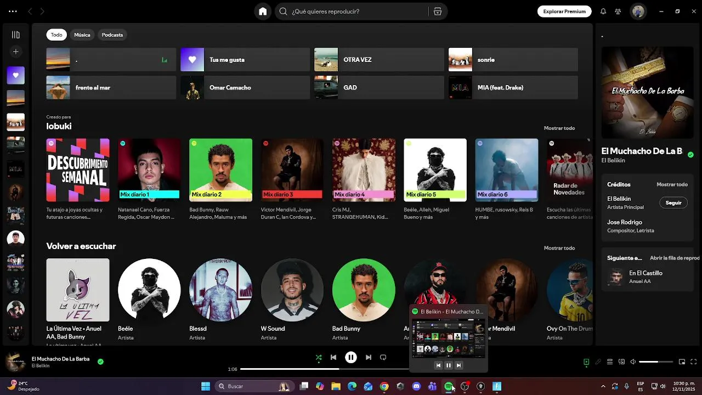
Task: Open Discord from the Windows taskbar
Action: (416, 387)
